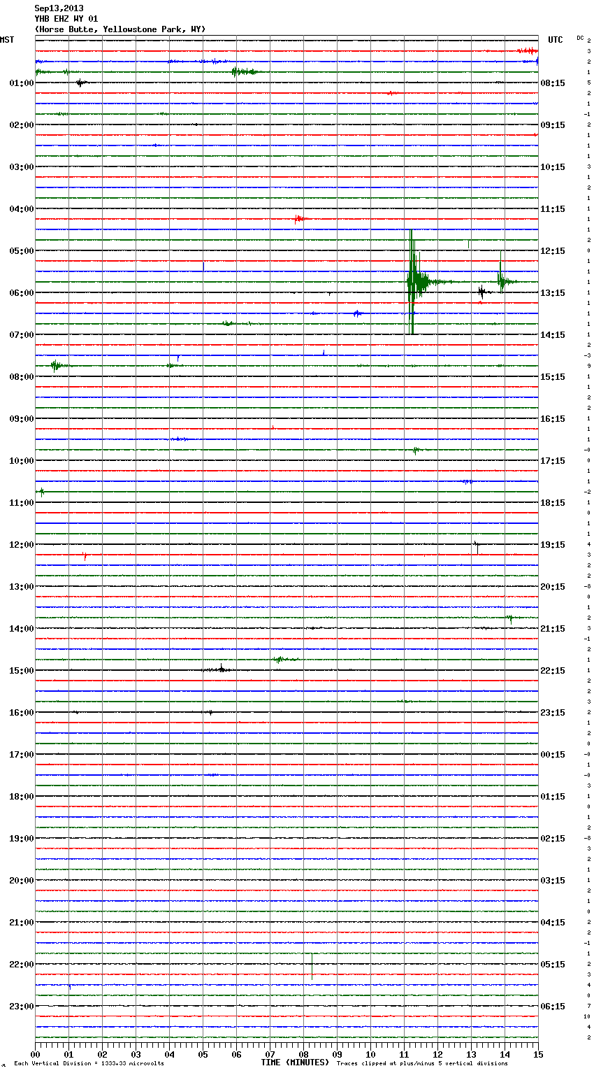The height and width of the screenshot is (1073, 594).
Task: Click the 04:15 UTC time label
Action: [553, 923]
